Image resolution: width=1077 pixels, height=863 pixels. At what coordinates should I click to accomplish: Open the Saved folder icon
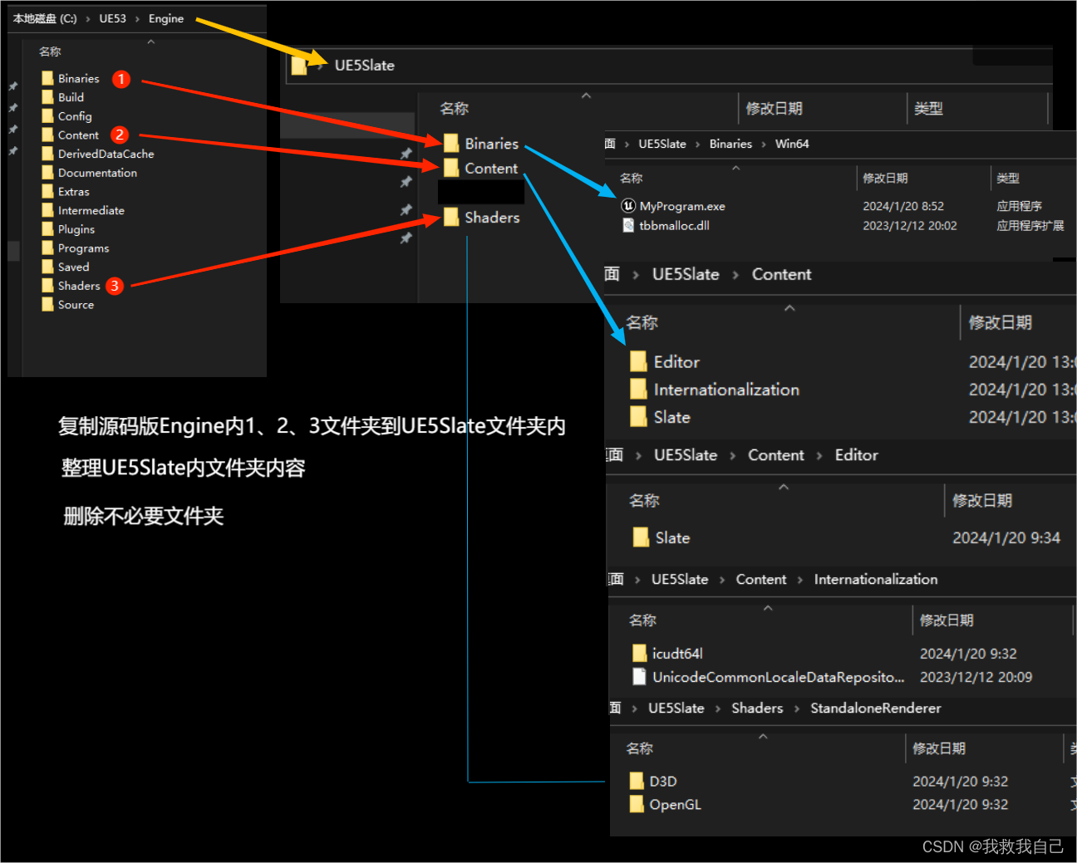[x=48, y=267]
